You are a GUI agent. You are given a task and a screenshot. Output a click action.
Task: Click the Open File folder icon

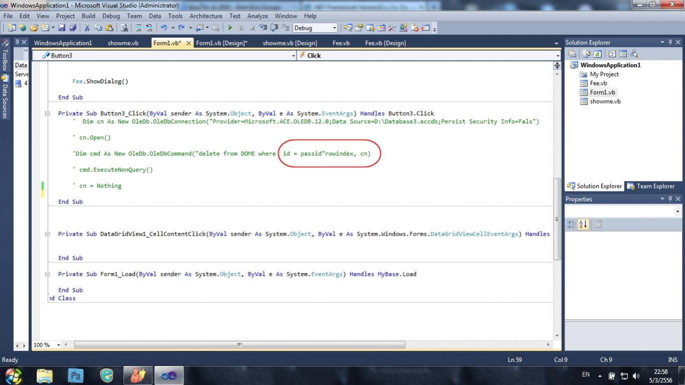(34, 28)
